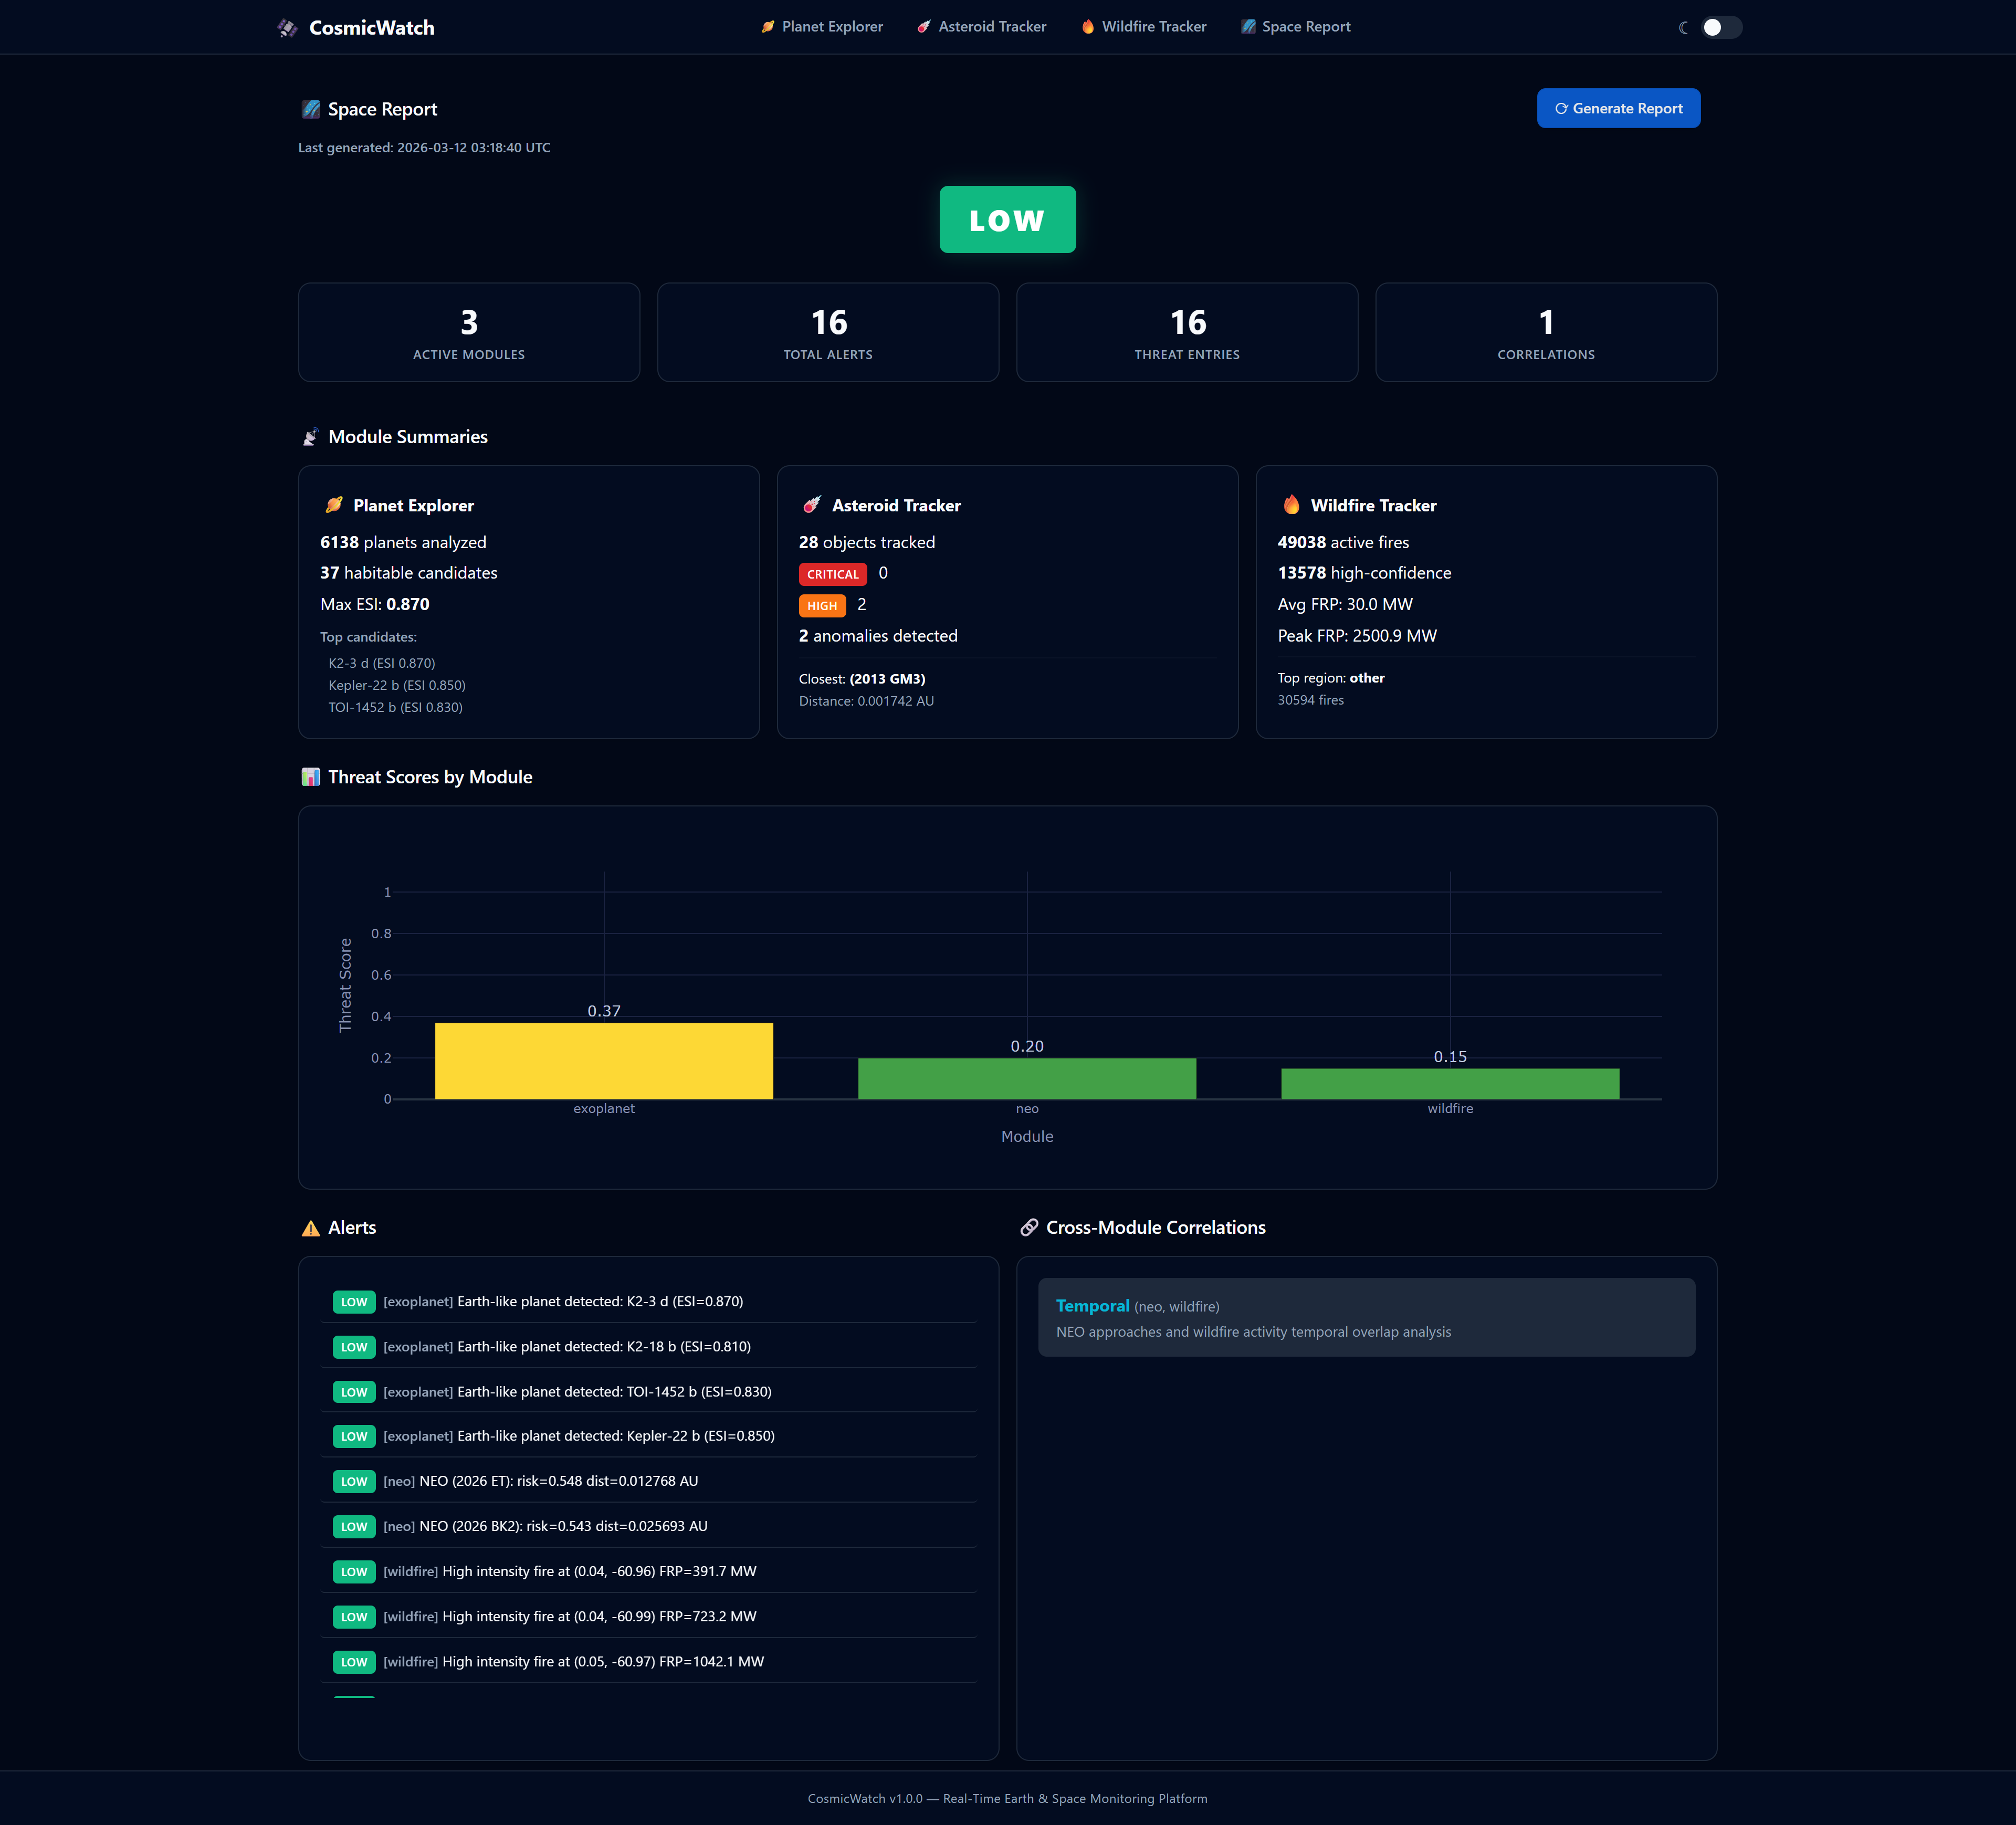Click the 37 habitable candidates line
Screen dimensions: 2016x1825
click(408, 573)
